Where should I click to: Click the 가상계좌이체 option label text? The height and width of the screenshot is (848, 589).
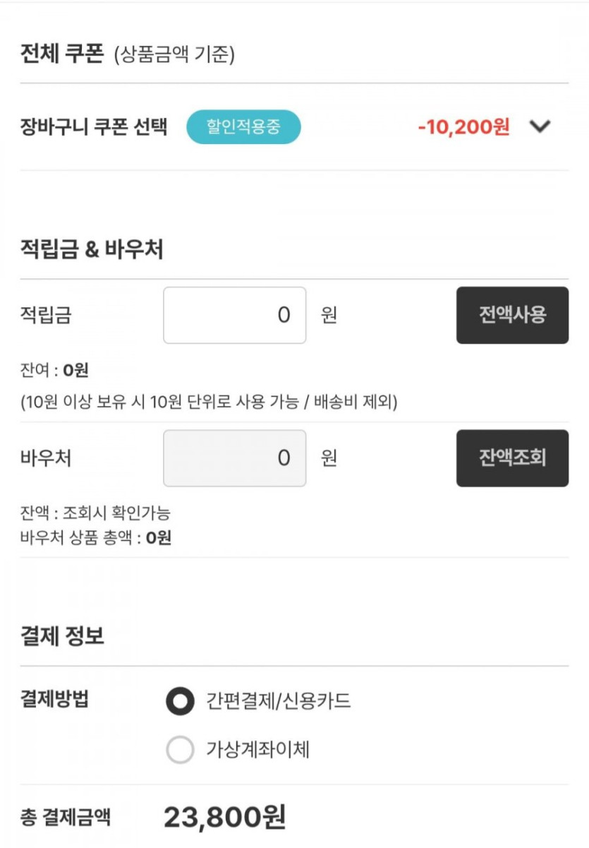[x=257, y=750]
